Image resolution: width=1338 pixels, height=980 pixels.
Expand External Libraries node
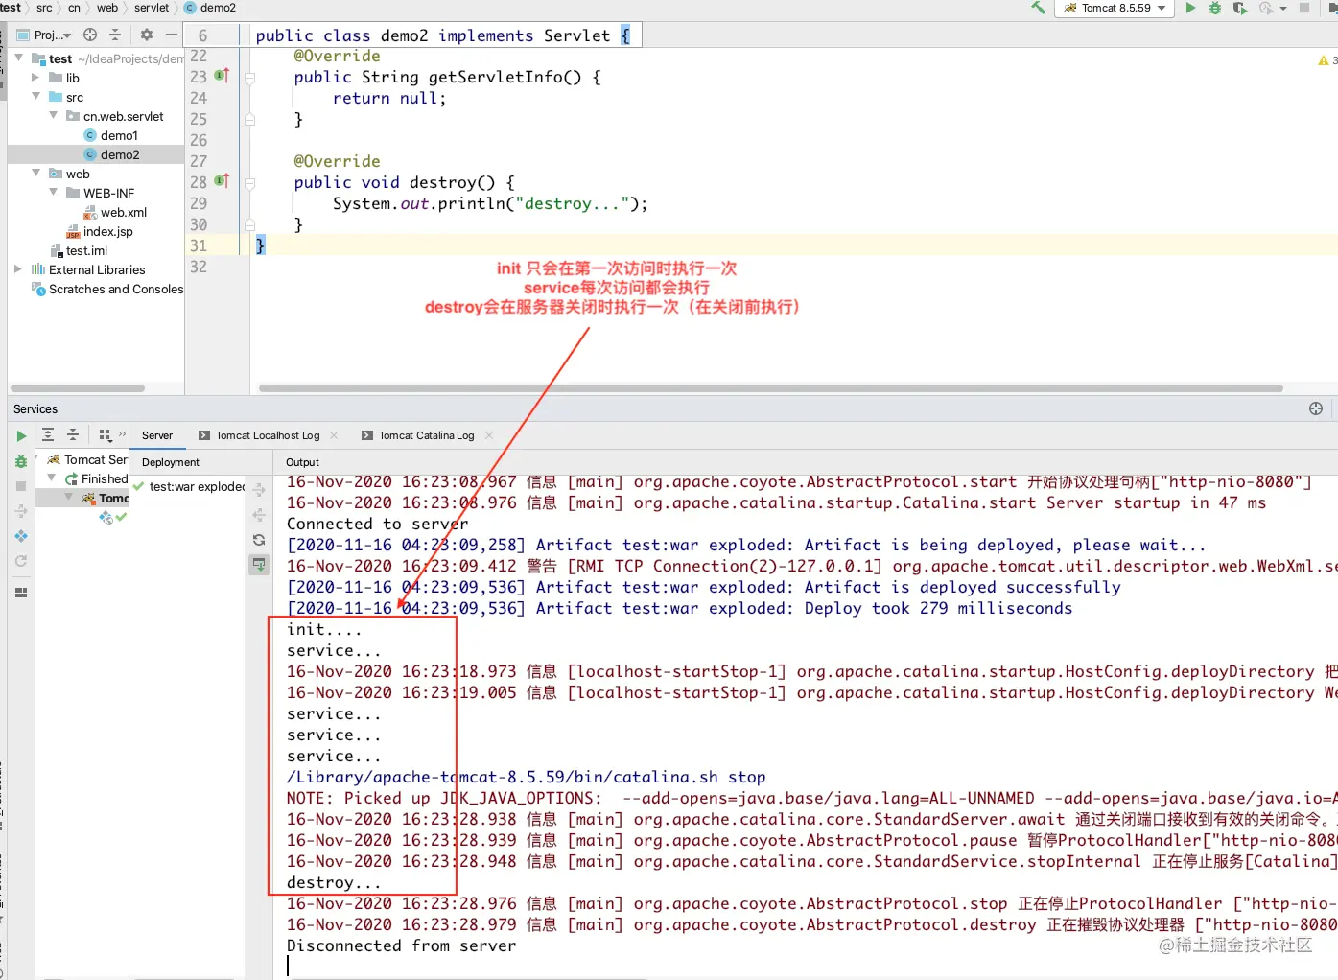[x=18, y=269]
